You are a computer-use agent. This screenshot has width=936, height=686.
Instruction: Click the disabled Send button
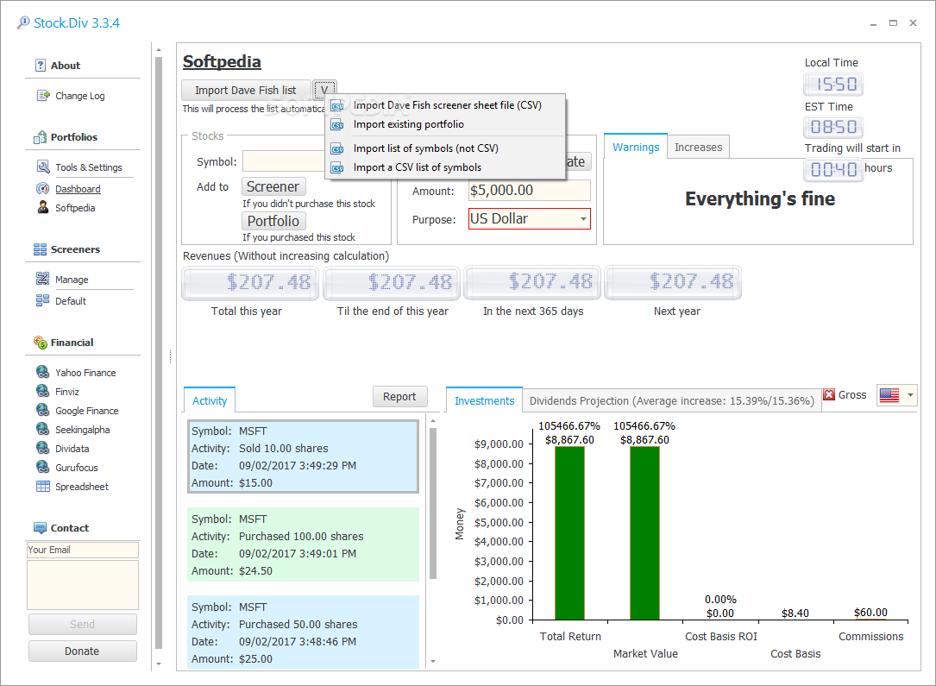point(82,624)
